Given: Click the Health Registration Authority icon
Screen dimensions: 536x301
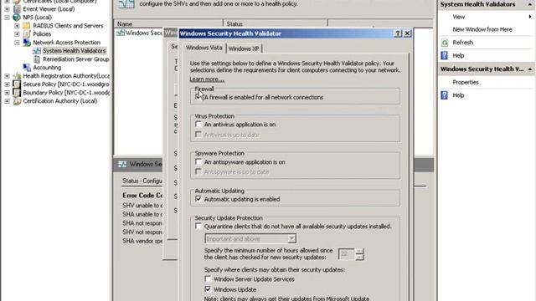Looking at the screenshot, I should (17, 76).
